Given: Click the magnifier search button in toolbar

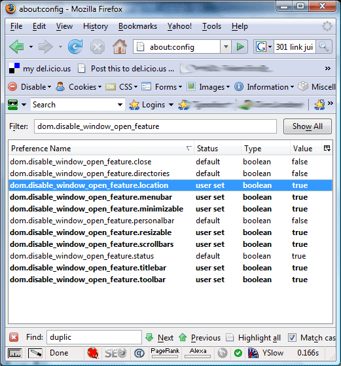Looking at the screenshot, I should (x=324, y=47).
